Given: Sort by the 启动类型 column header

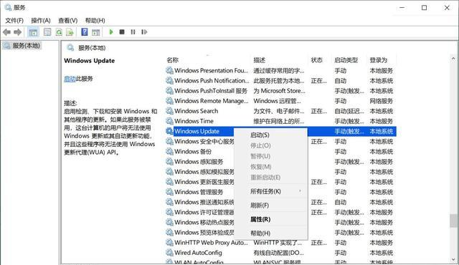Looking at the screenshot, I should point(349,60).
